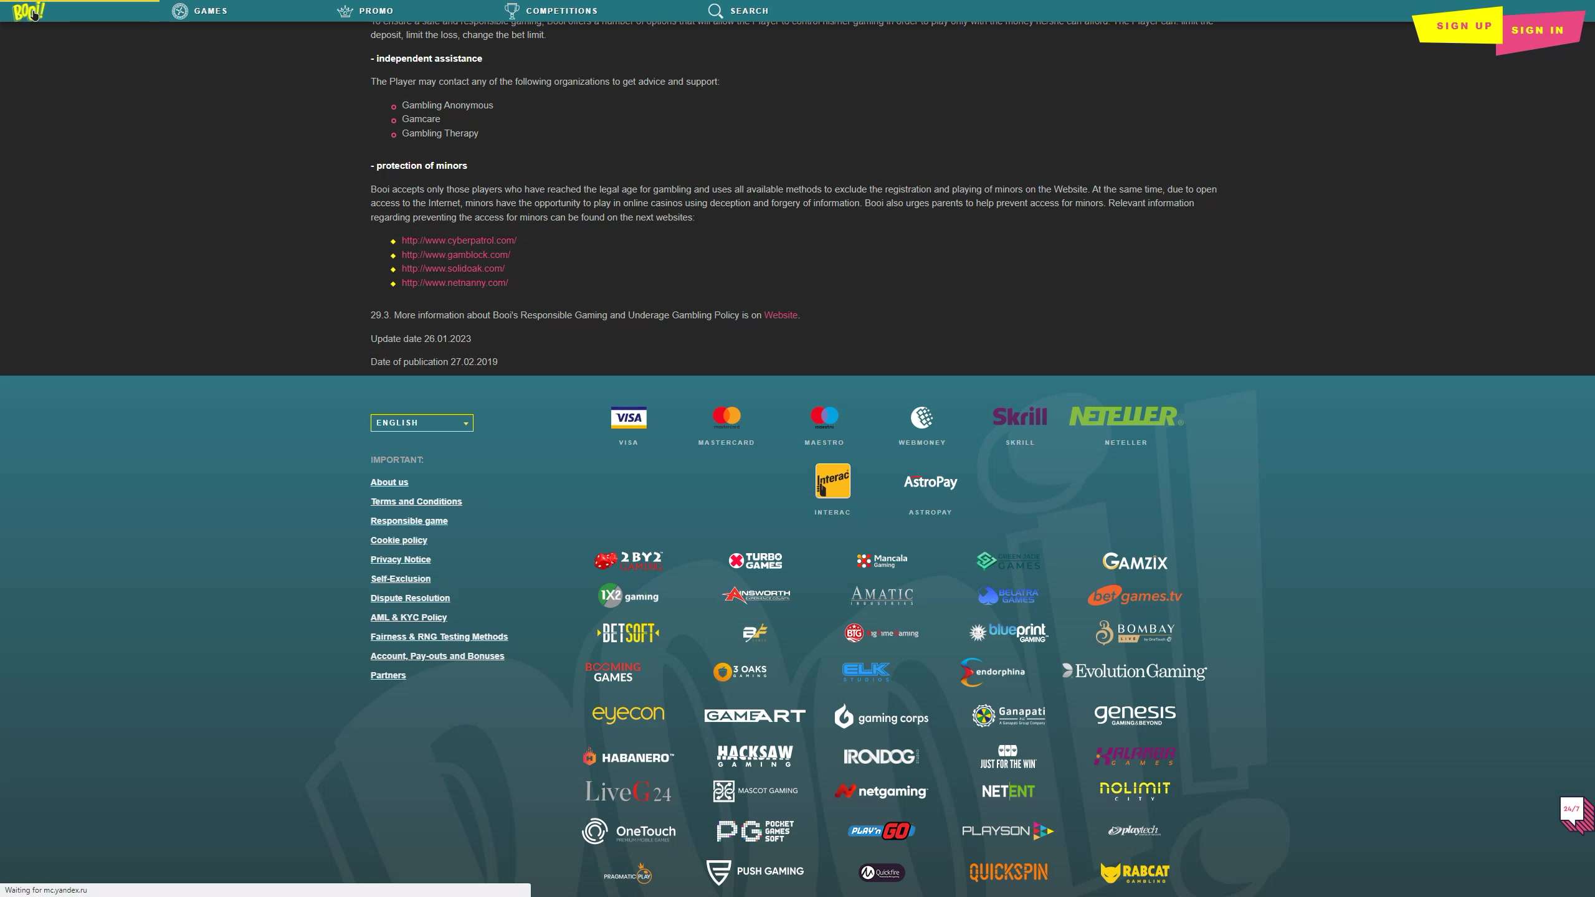The width and height of the screenshot is (1595, 897).
Task: Click the Endorphina provider logo
Action: 993,672
